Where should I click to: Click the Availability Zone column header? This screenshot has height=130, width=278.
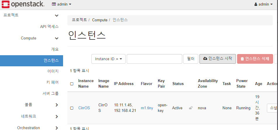click(208, 84)
